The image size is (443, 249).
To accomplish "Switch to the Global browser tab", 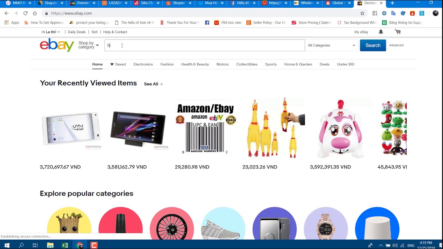I will coord(338,3).
